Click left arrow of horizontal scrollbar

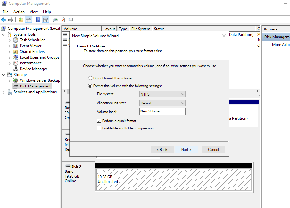(x=64, y=91)
